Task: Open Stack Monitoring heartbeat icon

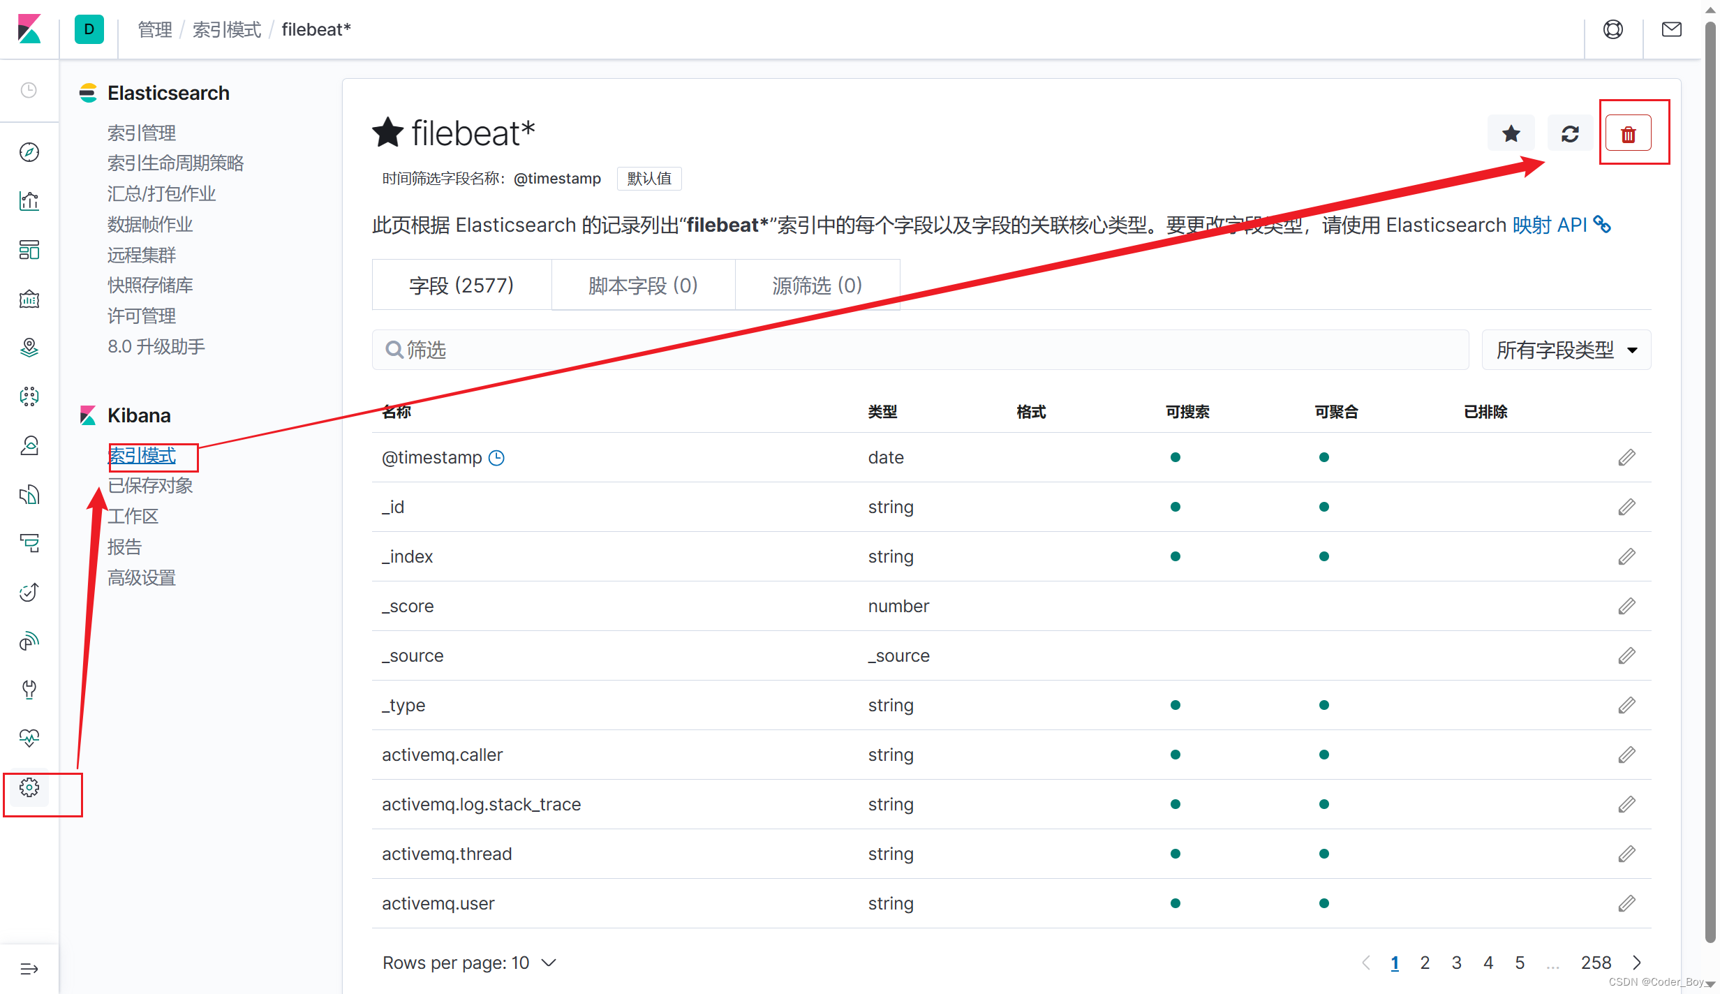Action: coord(29,737)
